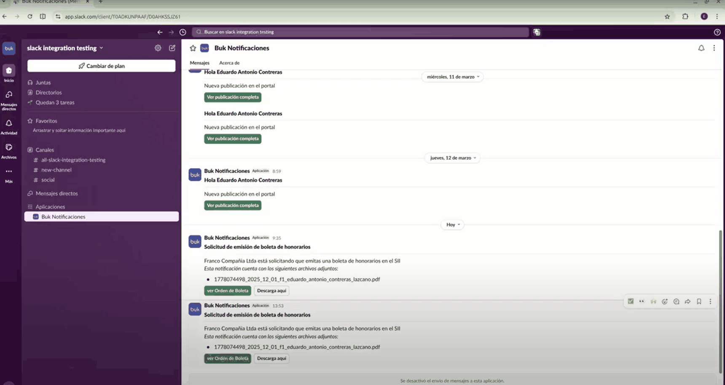This screenshot has height=385, width=725.
Task: Forward the message with share arrow
Action: [x=687, y=301]
